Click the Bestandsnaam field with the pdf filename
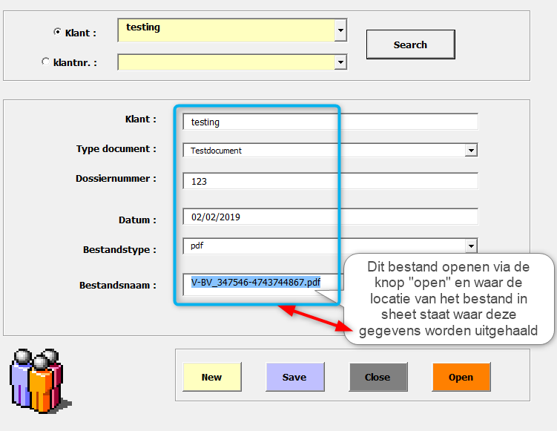557x431 pixels. click(263, 284)
